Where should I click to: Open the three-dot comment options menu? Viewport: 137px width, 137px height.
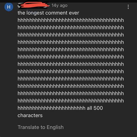[x=128, y=7]
